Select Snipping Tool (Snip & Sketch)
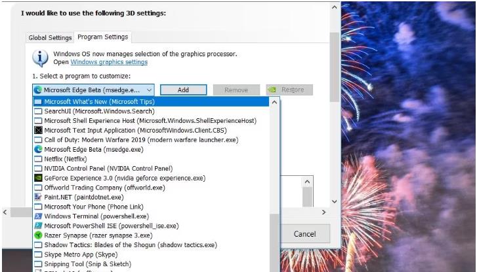Screen dimensions: 477x272 (151, 264)
